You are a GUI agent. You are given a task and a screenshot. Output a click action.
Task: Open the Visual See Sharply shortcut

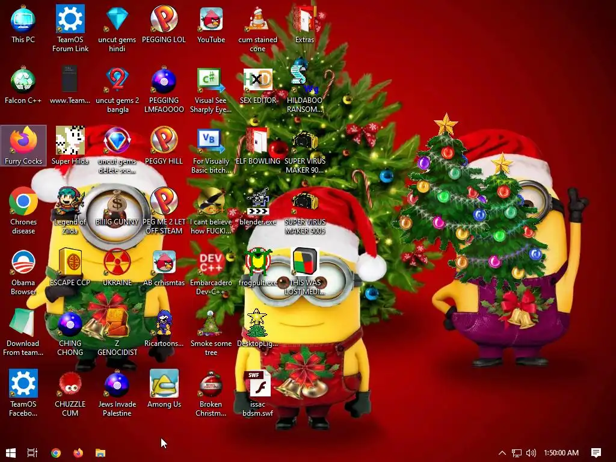pyautogui.click(x=211, y=90)
